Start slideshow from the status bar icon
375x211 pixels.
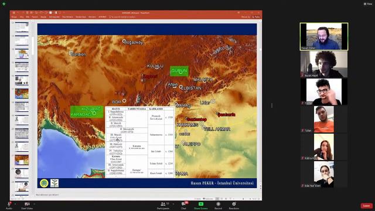pyautogui.click(x=230, y=199)
